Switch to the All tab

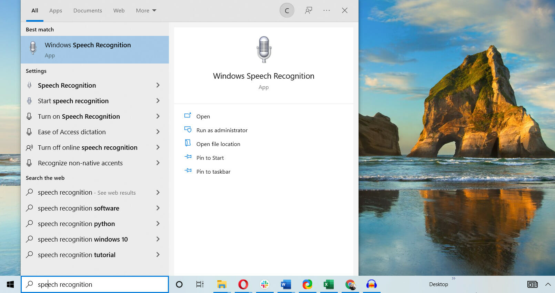35,11
